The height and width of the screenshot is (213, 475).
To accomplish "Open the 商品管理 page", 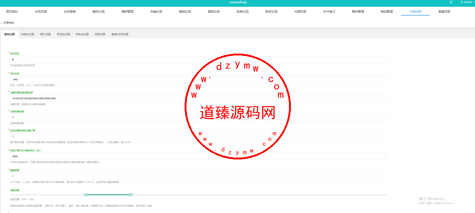I will coord(387,12).
